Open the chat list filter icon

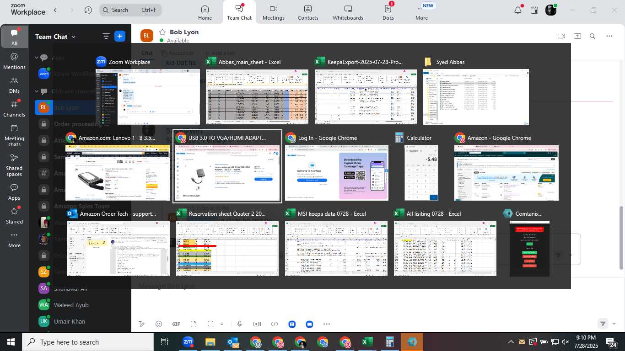click(106, 37)
